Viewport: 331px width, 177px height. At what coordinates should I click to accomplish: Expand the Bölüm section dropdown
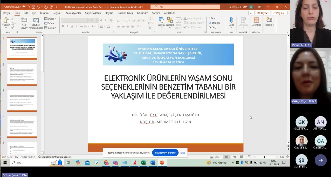[50, 28]
